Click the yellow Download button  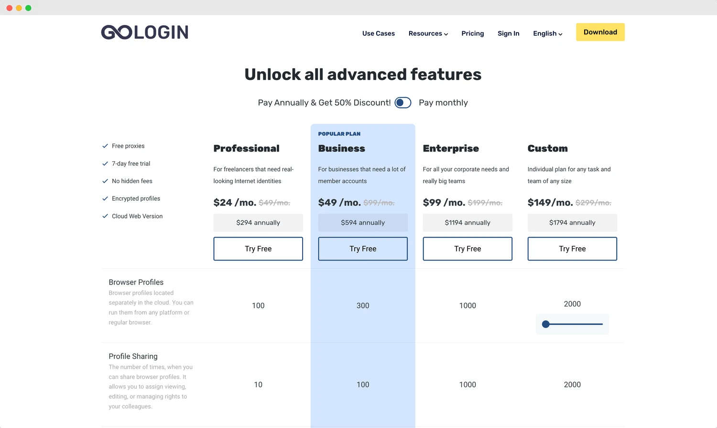(600, 32)
